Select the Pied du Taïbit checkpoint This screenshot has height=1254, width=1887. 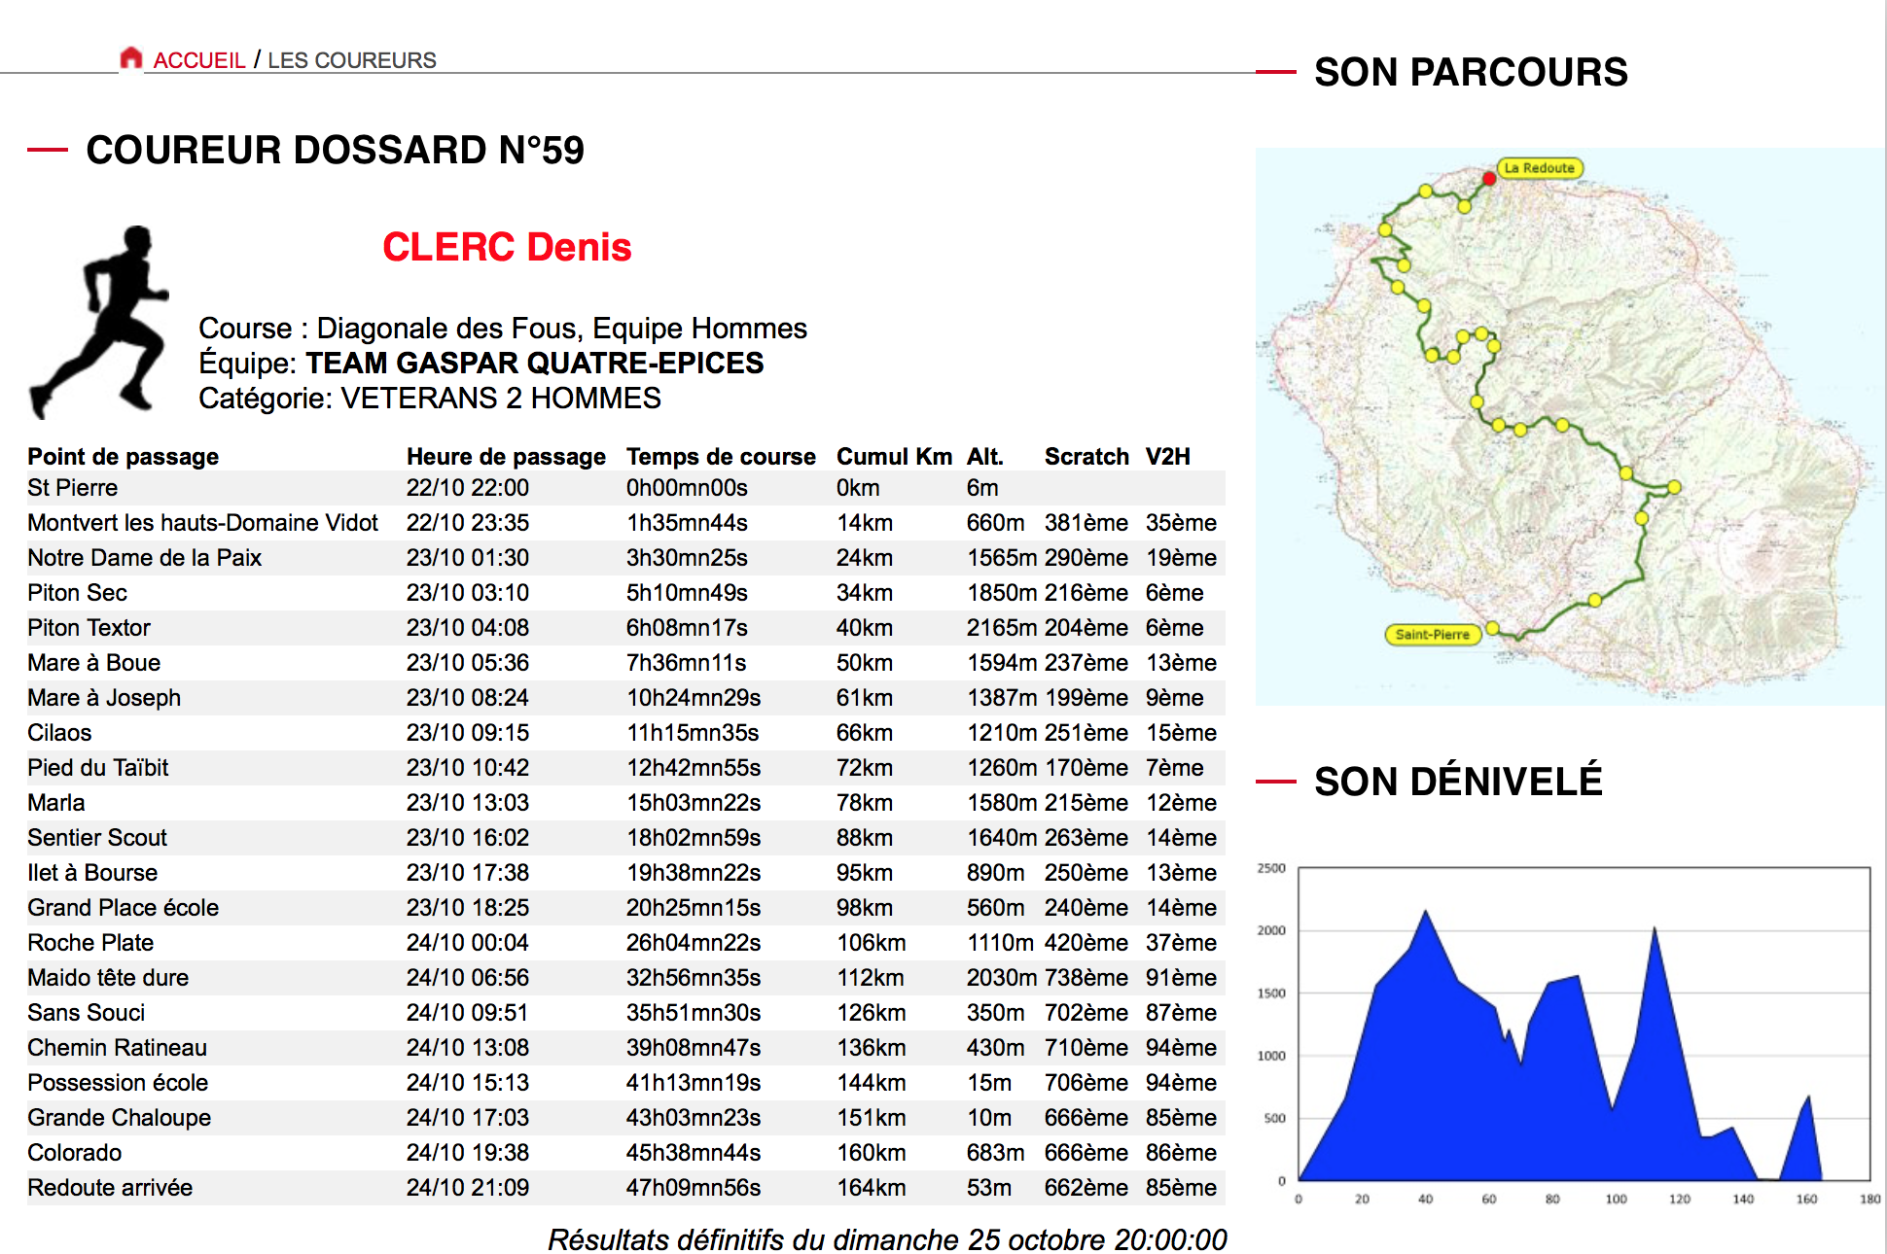point(626,768)
